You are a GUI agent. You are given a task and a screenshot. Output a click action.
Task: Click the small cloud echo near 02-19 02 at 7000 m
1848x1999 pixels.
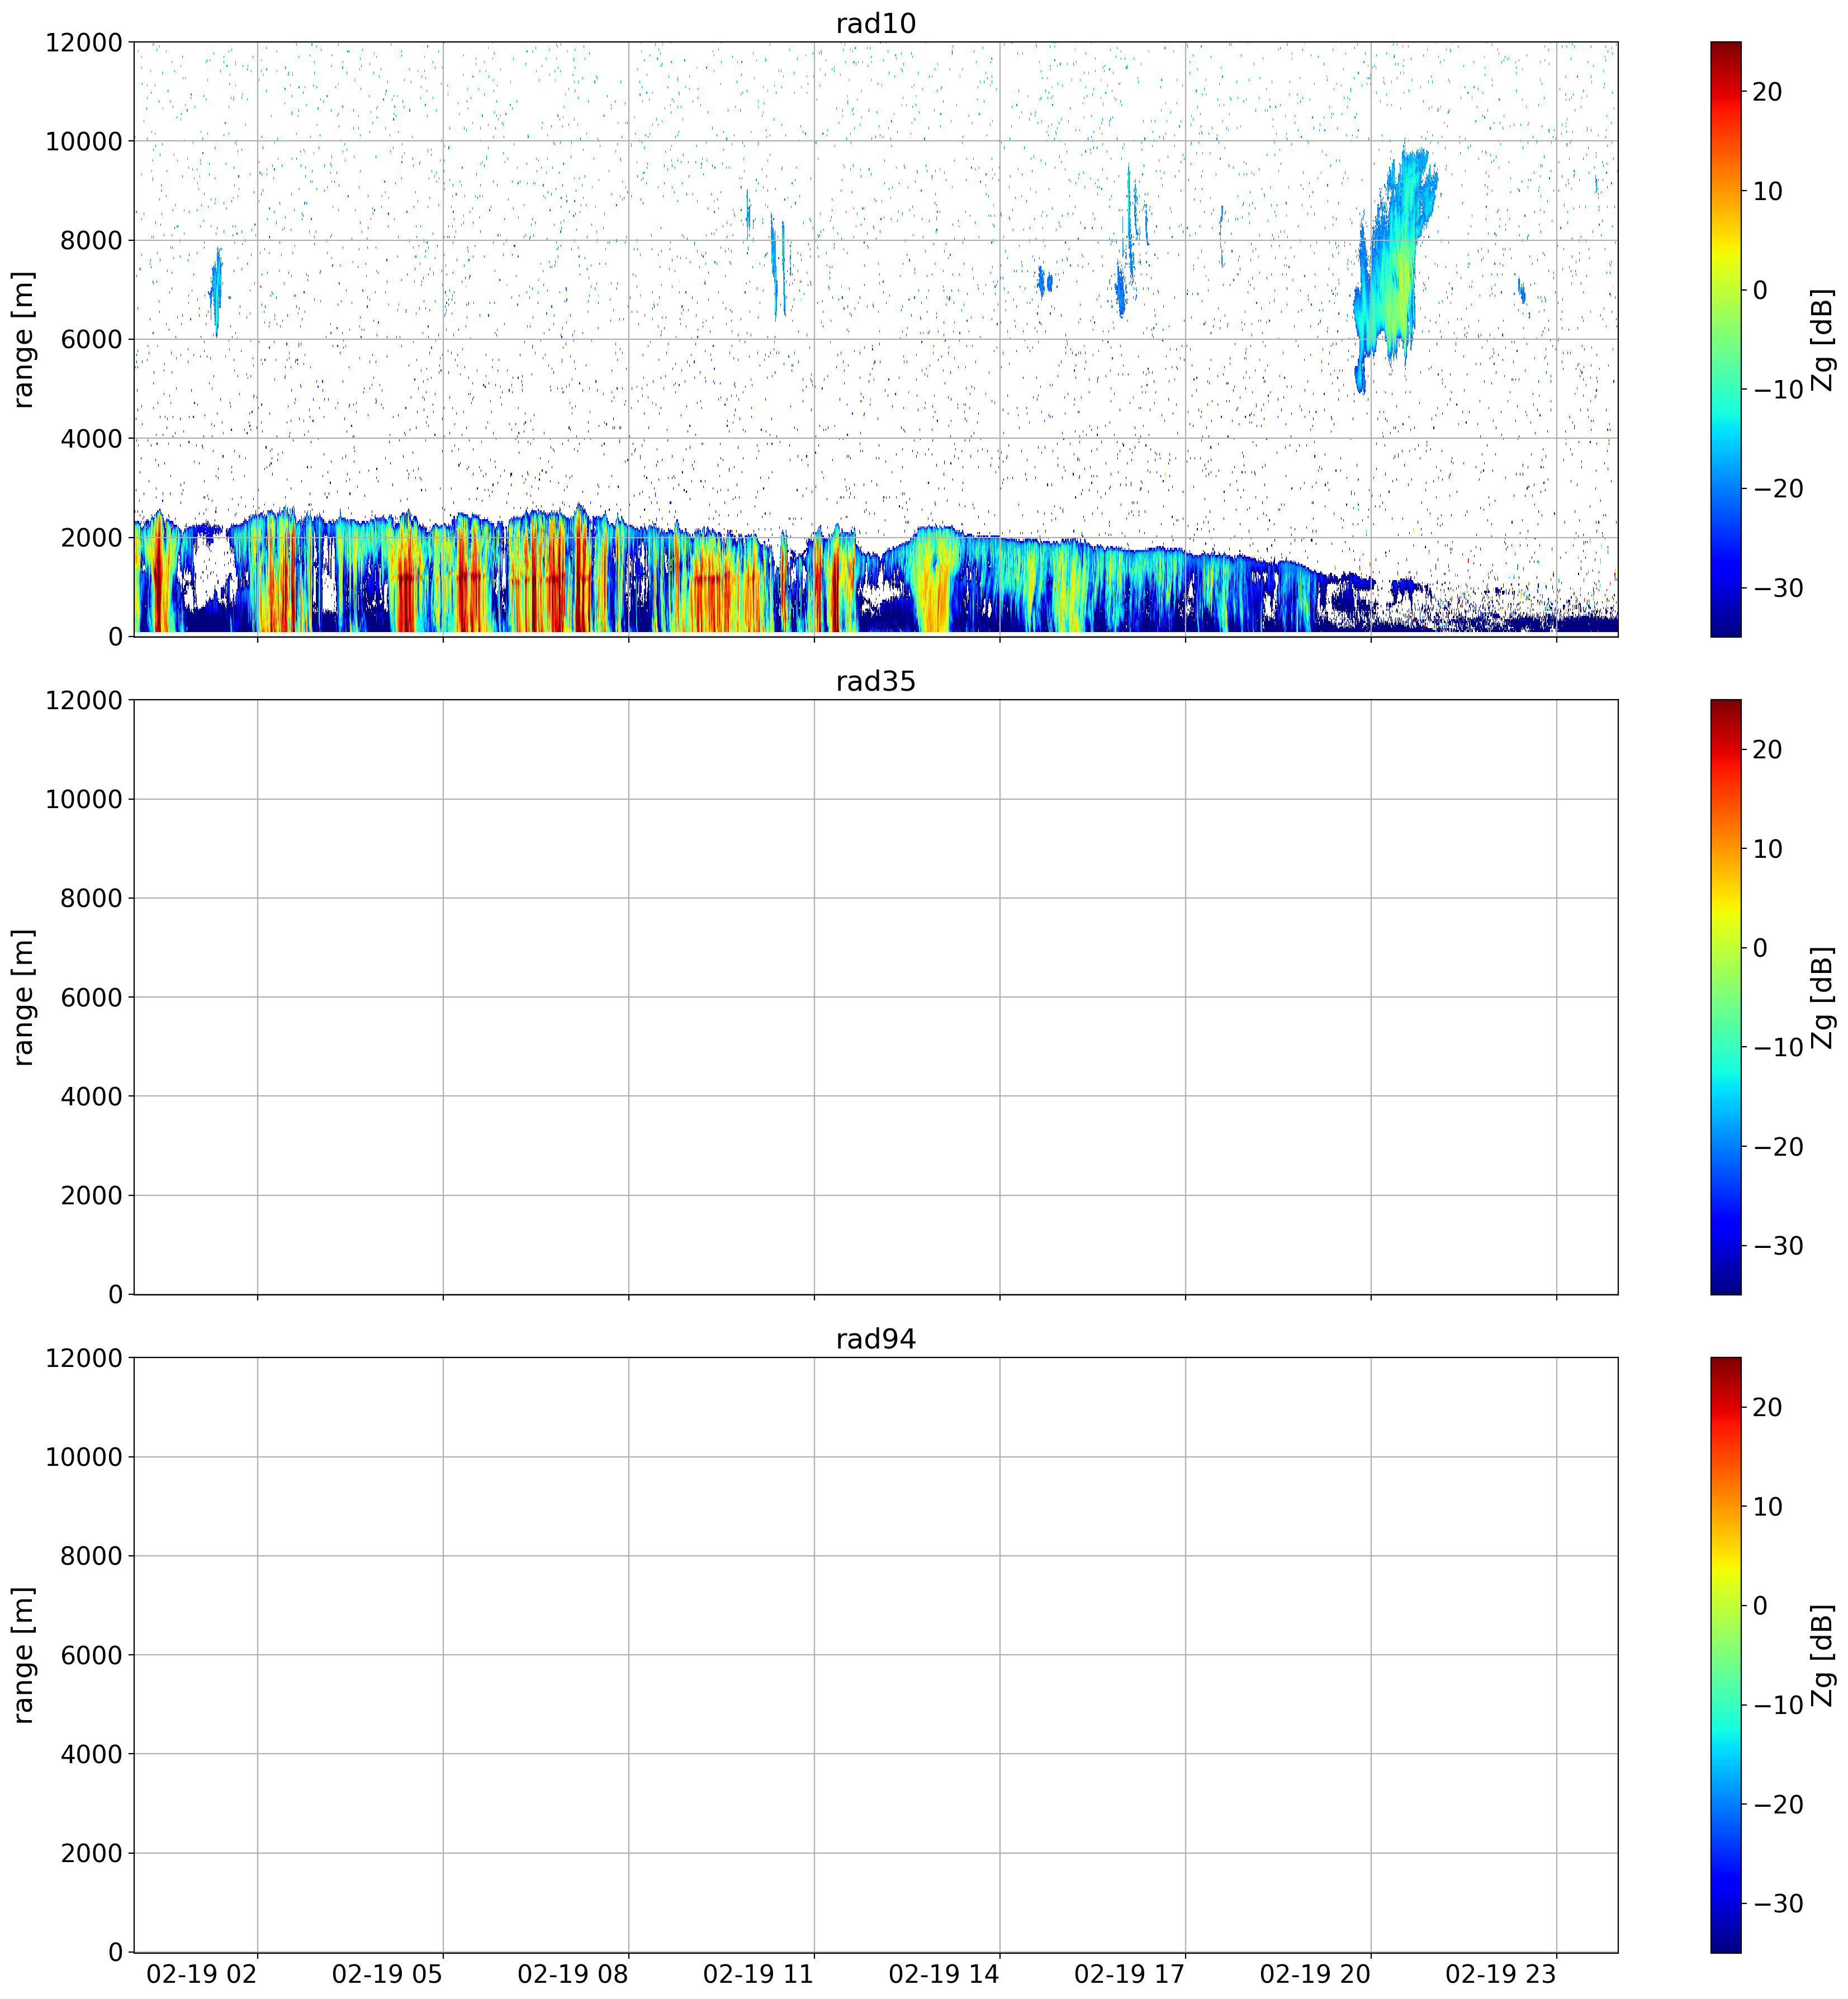216,292
